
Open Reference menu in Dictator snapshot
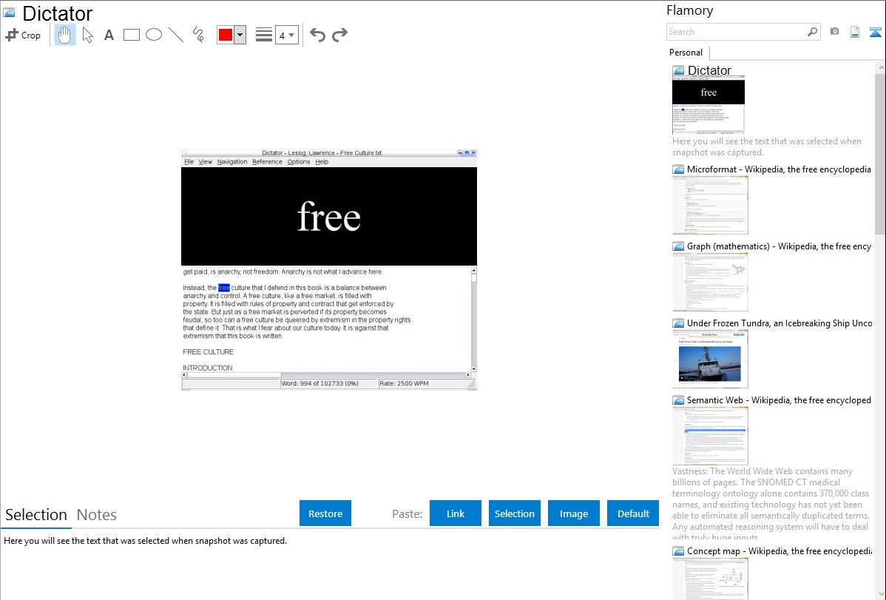point(267,162)
